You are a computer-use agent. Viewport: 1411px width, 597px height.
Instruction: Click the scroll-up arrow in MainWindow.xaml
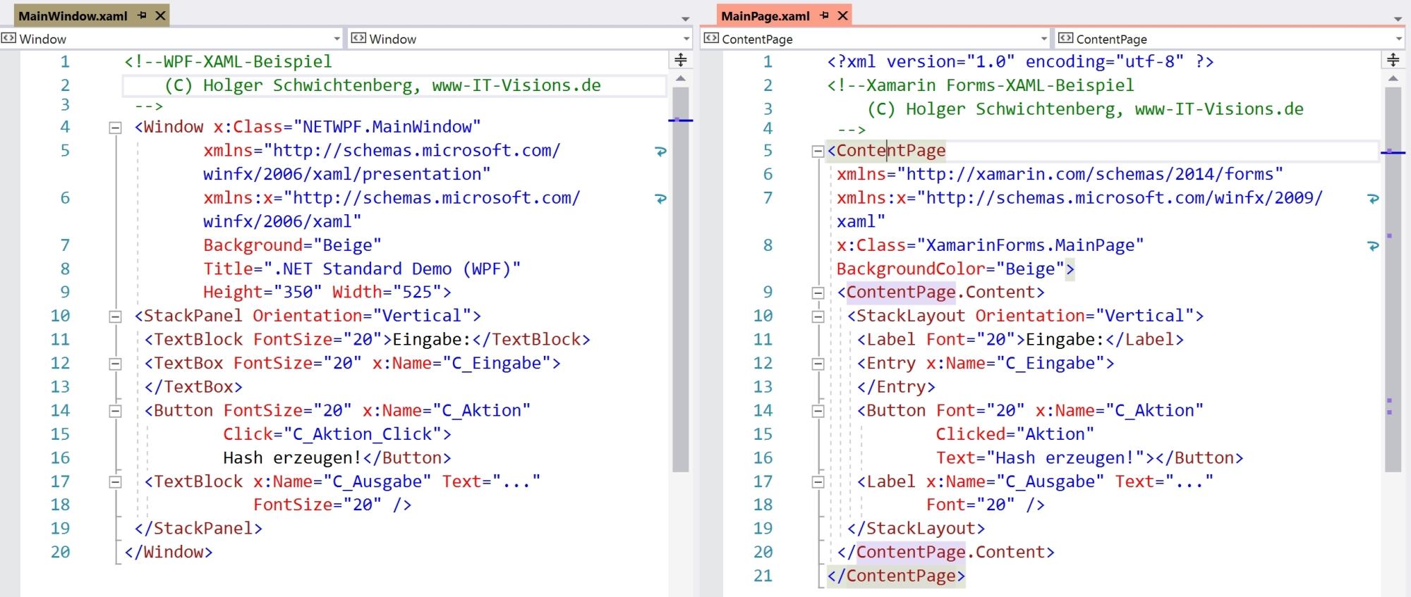(681, 78)
